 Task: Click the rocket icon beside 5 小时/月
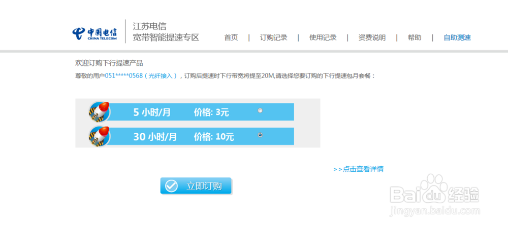99,111
